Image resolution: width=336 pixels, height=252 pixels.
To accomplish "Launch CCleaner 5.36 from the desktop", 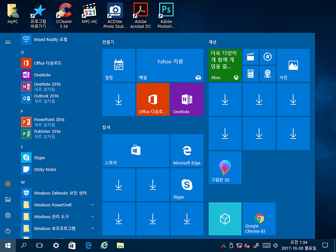I will [64, 16].
